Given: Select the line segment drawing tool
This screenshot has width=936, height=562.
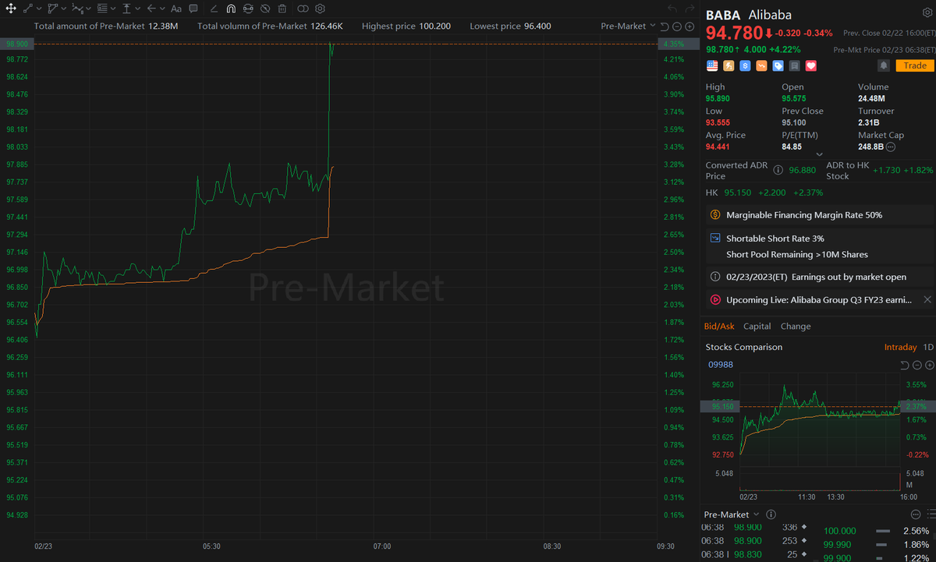Looking at the screenshot, I should coord(28,9).
